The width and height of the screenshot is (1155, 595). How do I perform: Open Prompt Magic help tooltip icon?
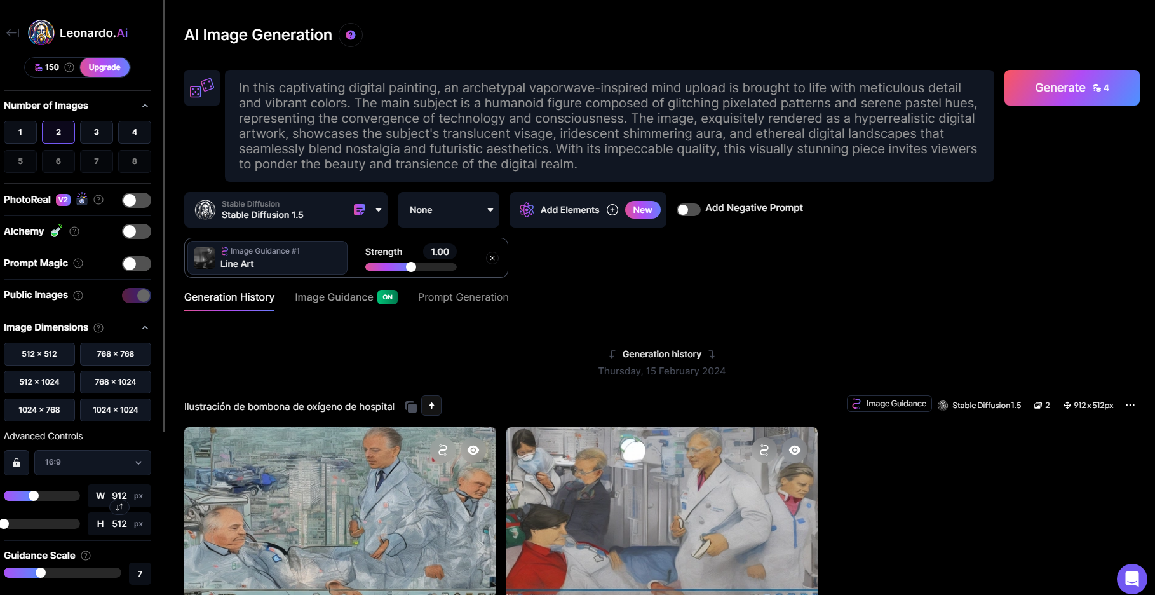78,263
